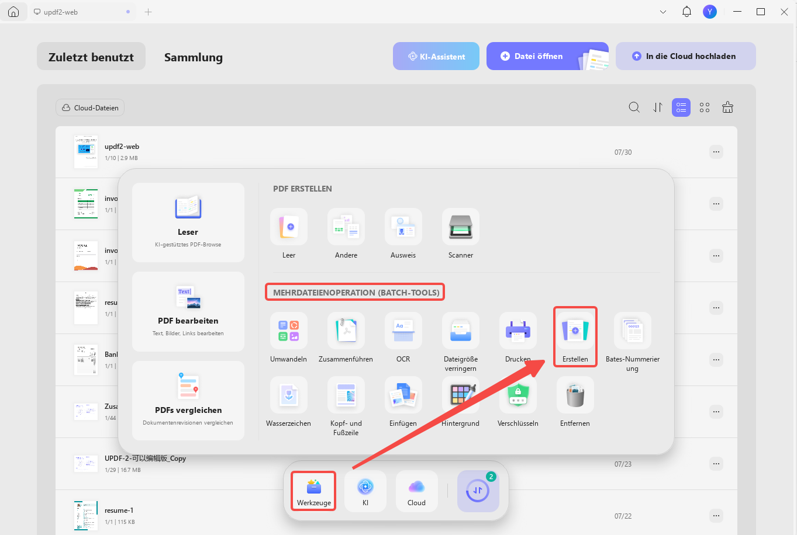Click the 07/23 date entry
The image size is (797, 535).
623,464
